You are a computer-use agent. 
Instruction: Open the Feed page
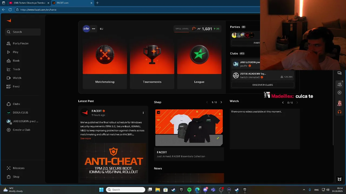13,86
